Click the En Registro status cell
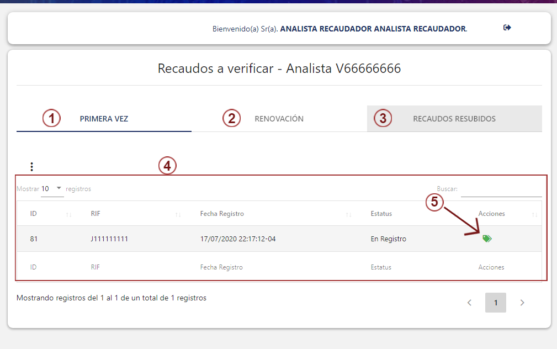 (388, 239)
